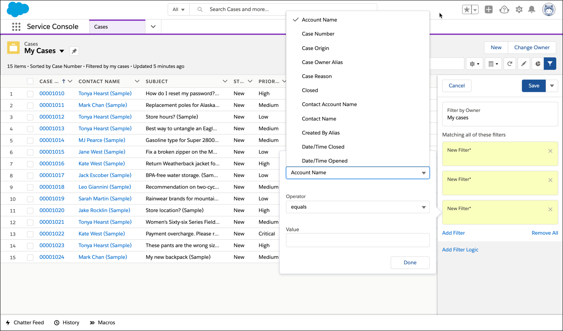The width and height of the screenshot is (563, 331).
Task: Toggle the select-all rows checkbox
Action: (30, 81)
